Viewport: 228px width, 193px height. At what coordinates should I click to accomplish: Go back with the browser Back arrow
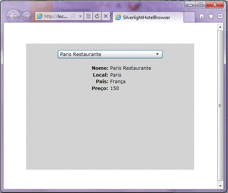coord(13,16)
